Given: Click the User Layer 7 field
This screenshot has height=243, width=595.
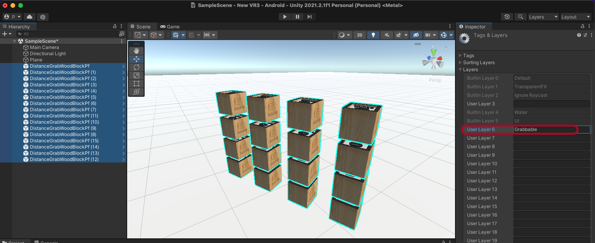Looking at the screenshot, I should tap(551, 138).
